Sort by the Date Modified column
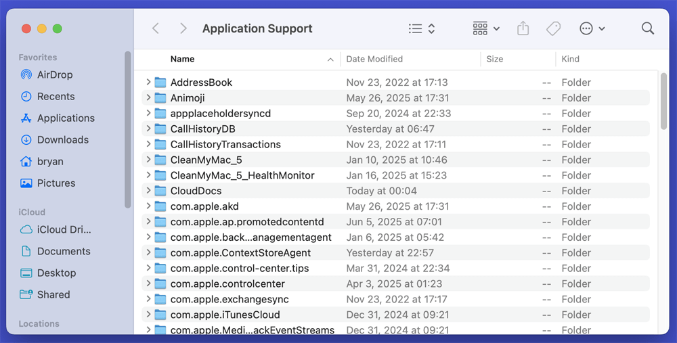Viewport: 677px width, 343px height. pos(374,59)
